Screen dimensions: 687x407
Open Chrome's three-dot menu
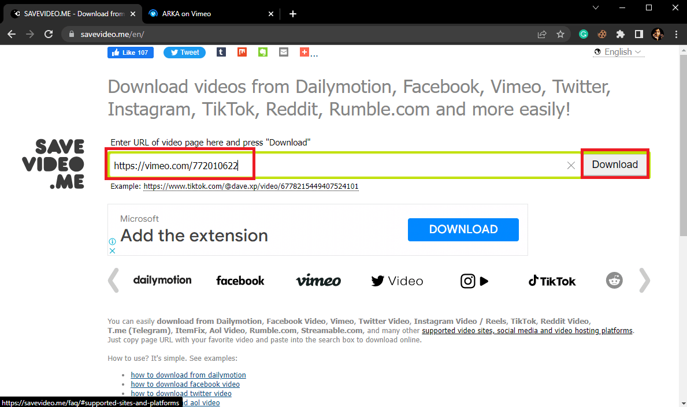tap(676, 34)
